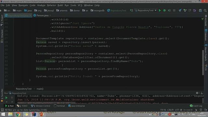Open the UTF-8 encoding selector
Image resolution: width=208 pixels, height=117 pixels.
coord(178,110)
